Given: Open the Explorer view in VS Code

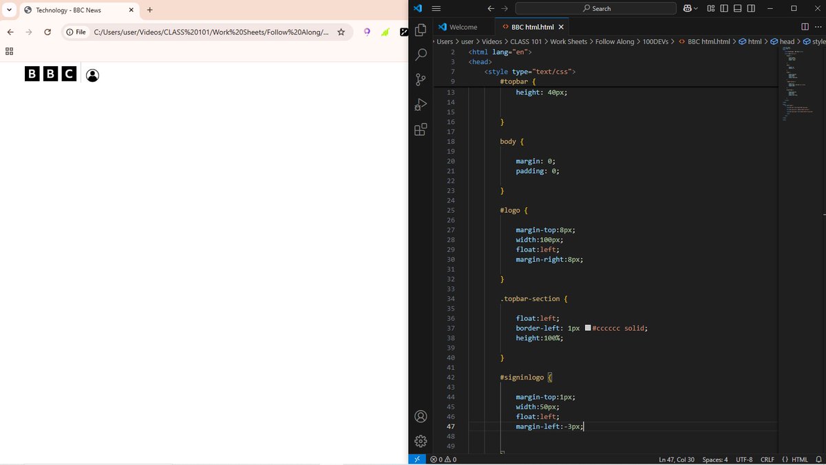Looking at the screenshot, I should (421, 30).
